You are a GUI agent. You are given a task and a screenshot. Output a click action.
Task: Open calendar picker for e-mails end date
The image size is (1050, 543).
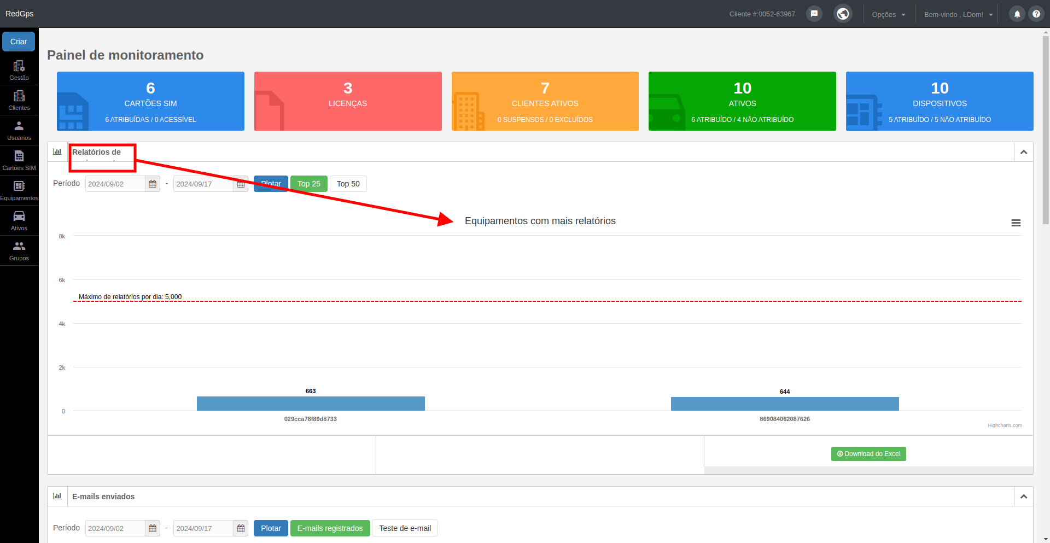(241, 528)
